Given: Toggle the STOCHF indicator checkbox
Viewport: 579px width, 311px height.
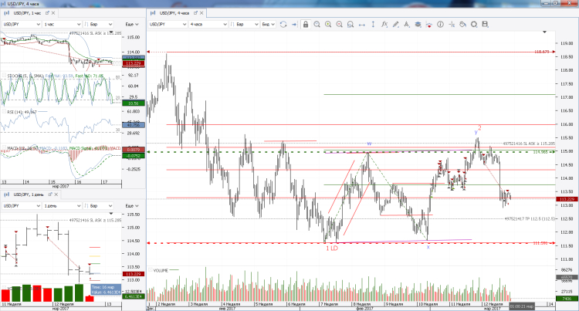Looking at the screenshot, I should 5,75.
